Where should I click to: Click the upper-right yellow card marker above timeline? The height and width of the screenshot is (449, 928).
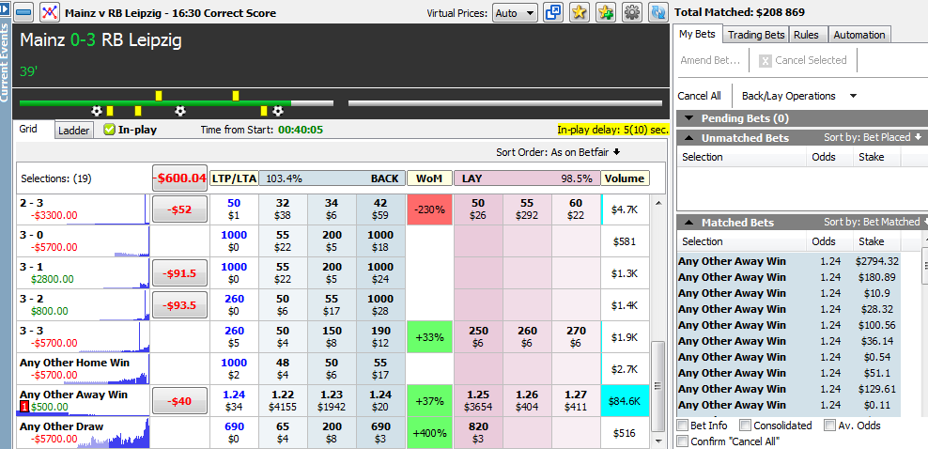(236, 95)
